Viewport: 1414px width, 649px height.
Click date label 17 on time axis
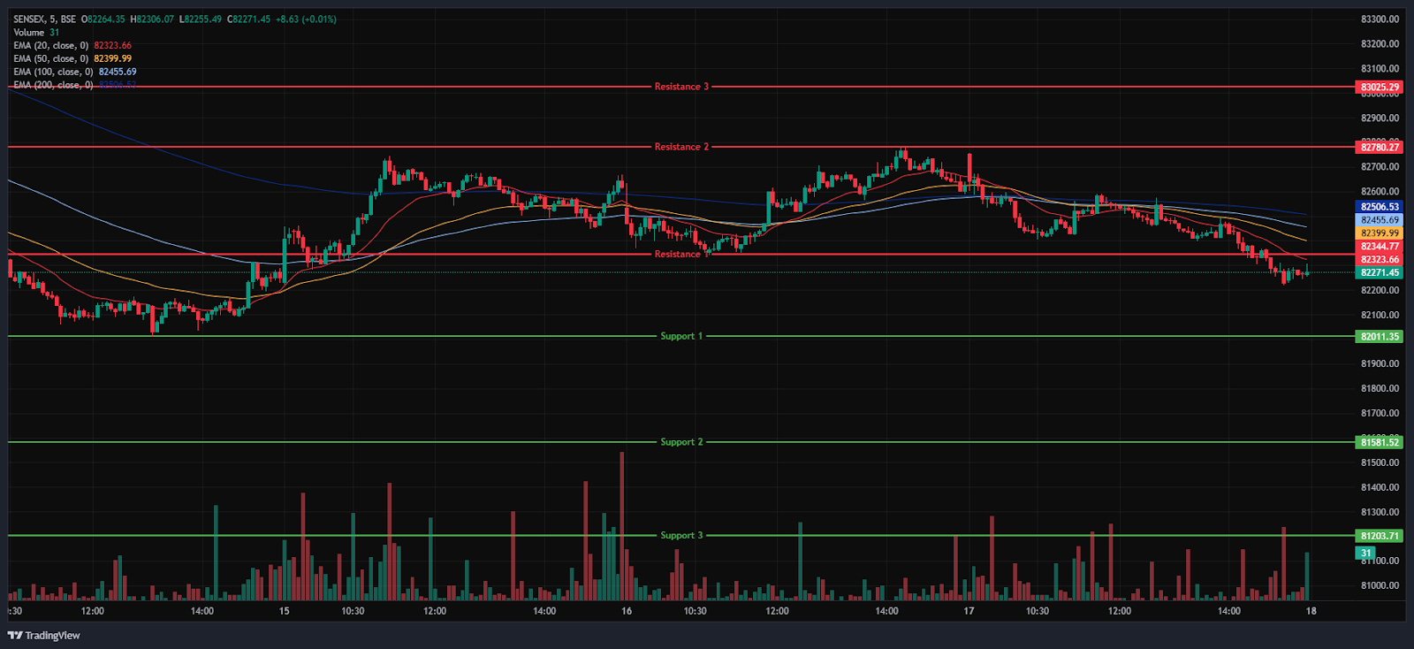[x=969, y=611]
